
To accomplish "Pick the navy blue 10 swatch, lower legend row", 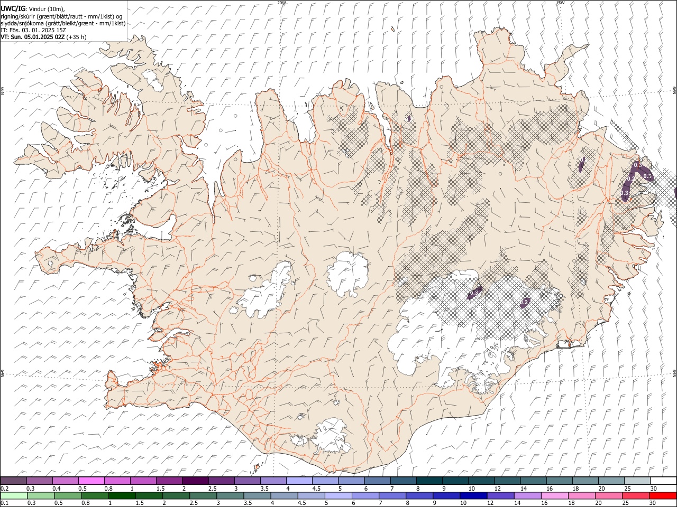I will click(473, 495).
